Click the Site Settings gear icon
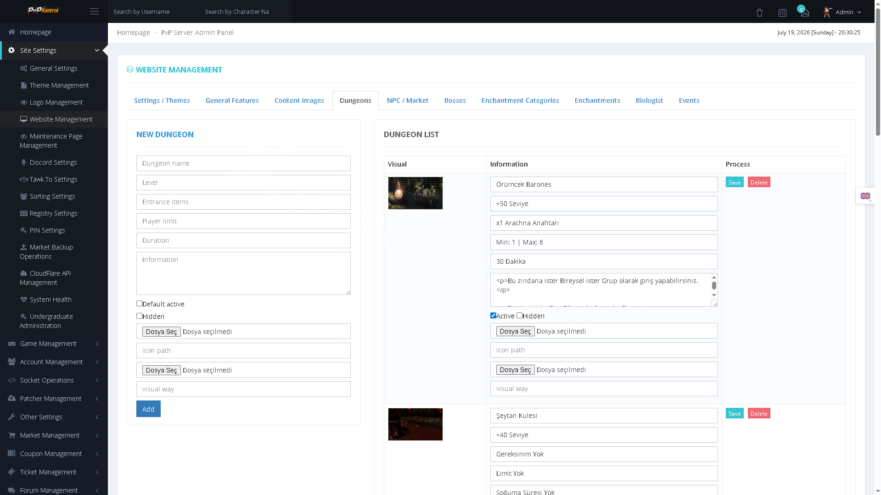 [11, 50]
